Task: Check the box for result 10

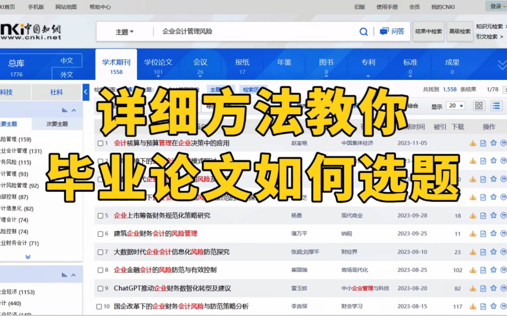Action: 99,306
